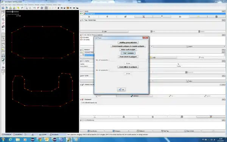The image size is (227, 142).
Task: Click the undo icon in the main toolbar
Action: click(18, 8)
